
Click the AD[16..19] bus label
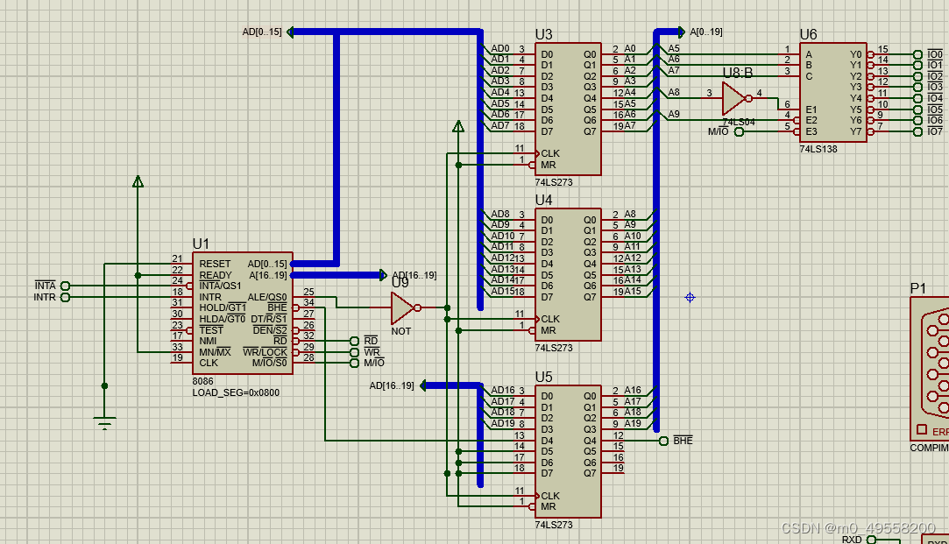[x=392, y=384]
